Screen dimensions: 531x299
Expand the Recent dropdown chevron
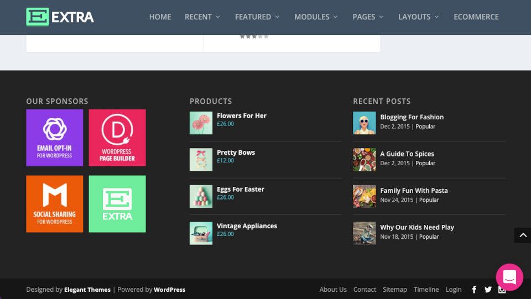218,17
